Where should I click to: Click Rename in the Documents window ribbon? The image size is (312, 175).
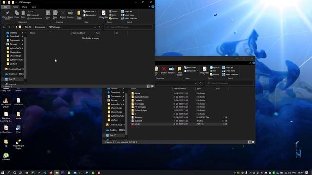point(171,70)
